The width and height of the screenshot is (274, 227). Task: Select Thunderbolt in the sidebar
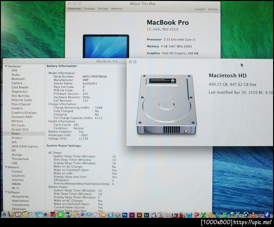click(x=20, y=159)
